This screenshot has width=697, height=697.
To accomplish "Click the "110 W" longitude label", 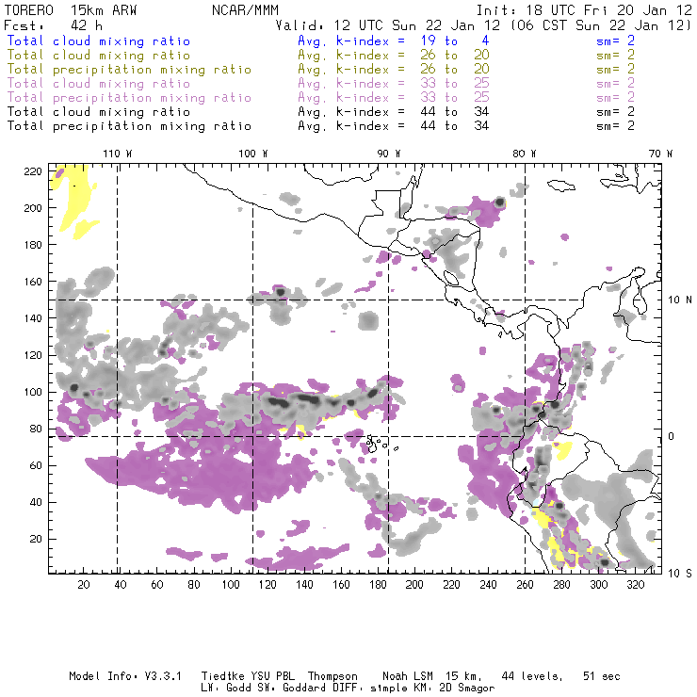I will [x=118, y=154].
